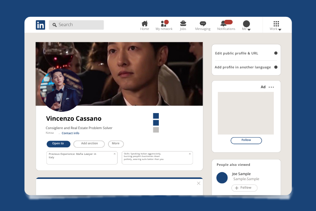Open Jobs briefcase icon
This screenshot has height=211, width=316.
coord(183,24)
